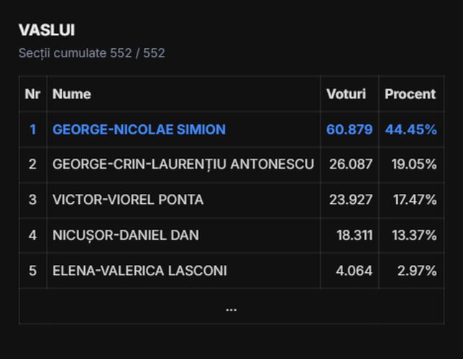Click Nicușor-Daniel Dan name

coord(126,235)
